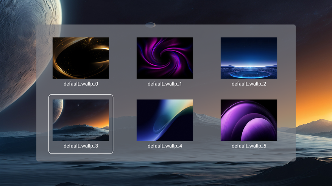The height and width of the screenshot is (186, 332).
Task: Pick the purple planets default_wallp_5 thumbnail
Action: (x=249, y=120)
